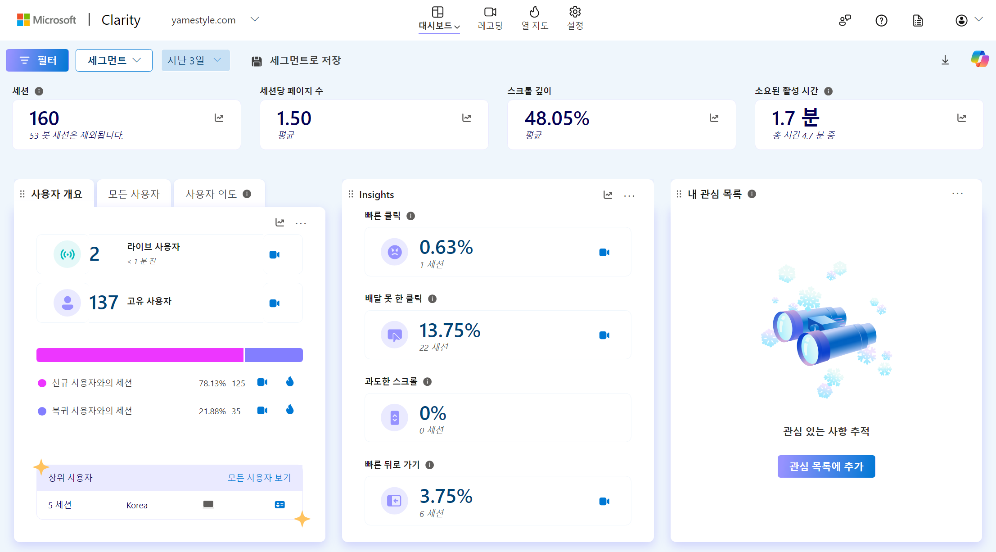Image resolution: width=996 pixels, height=552 pixels.
Task: Click the pink new-users bar segment
Action: tap(140, 355)
